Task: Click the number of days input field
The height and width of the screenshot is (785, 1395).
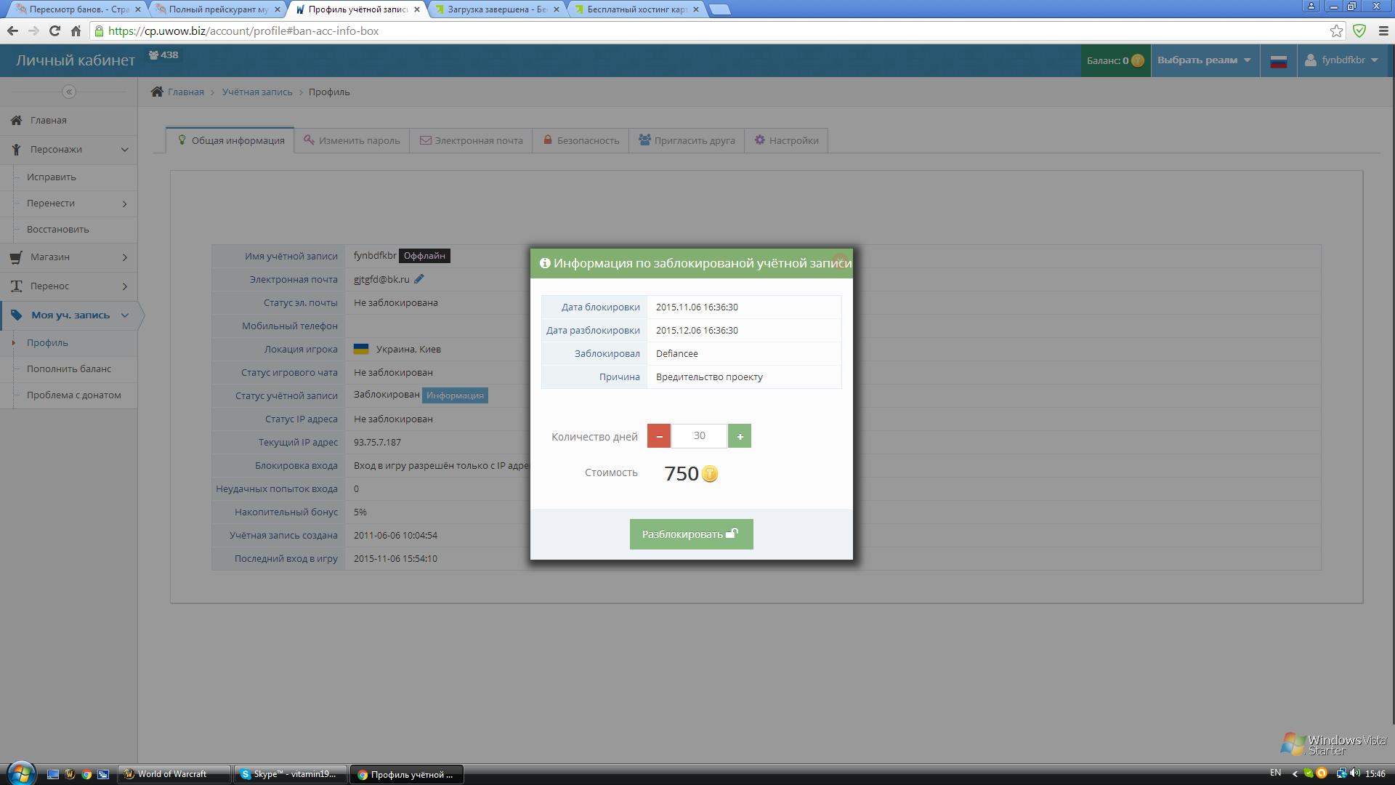Action: point(699,436)
